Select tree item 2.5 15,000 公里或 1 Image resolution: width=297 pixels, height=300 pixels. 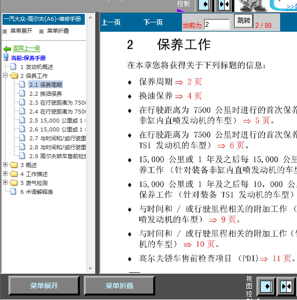(x=58, y=120)
